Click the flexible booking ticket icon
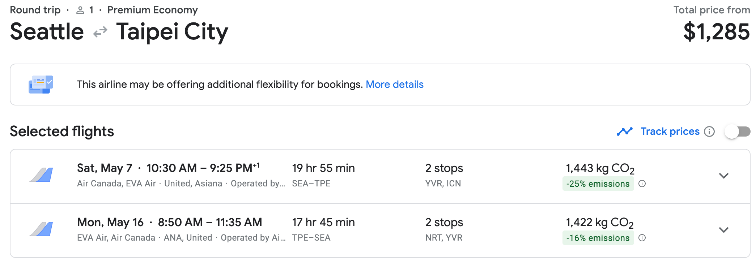756x263 pixels. click(x=41, y=85)
